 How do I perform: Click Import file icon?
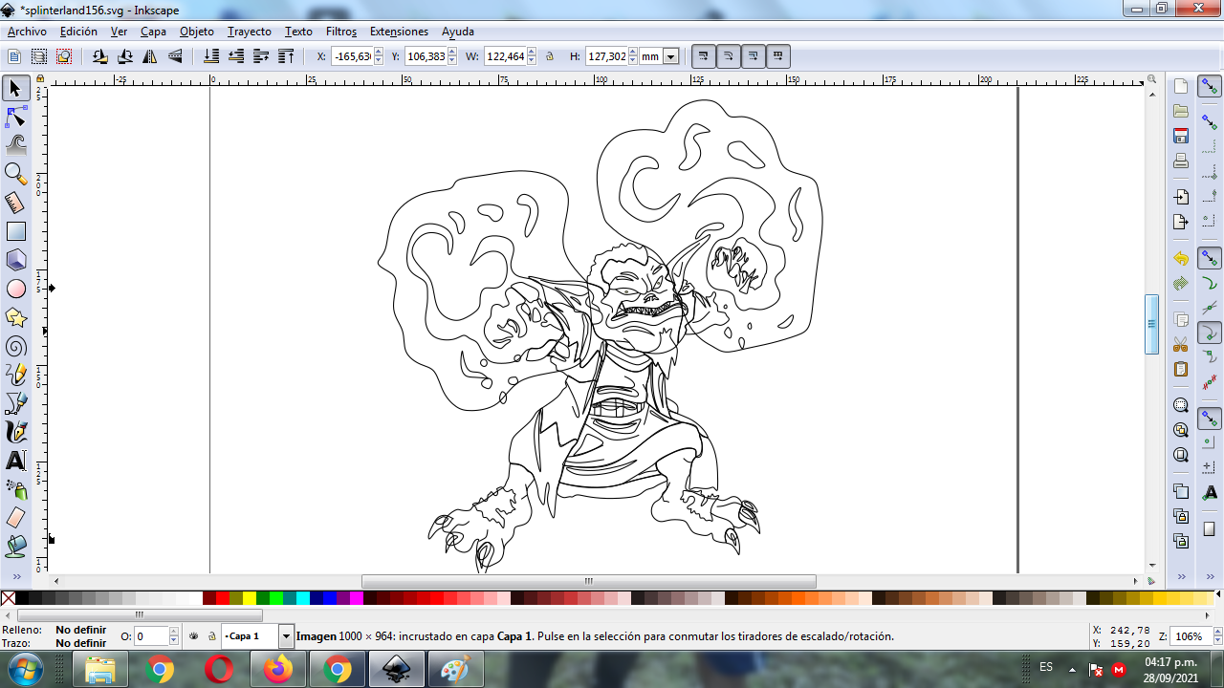(1181, 197)
